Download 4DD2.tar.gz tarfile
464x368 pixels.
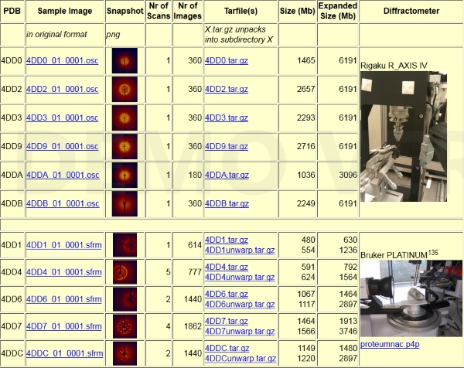[x=227, y=90]
